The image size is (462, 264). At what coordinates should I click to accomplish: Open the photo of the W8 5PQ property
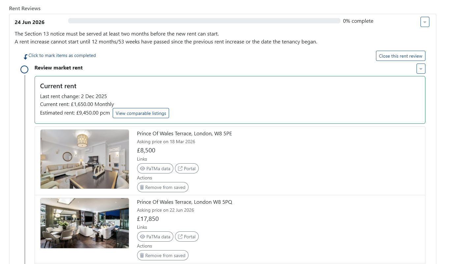click(85, 223)
